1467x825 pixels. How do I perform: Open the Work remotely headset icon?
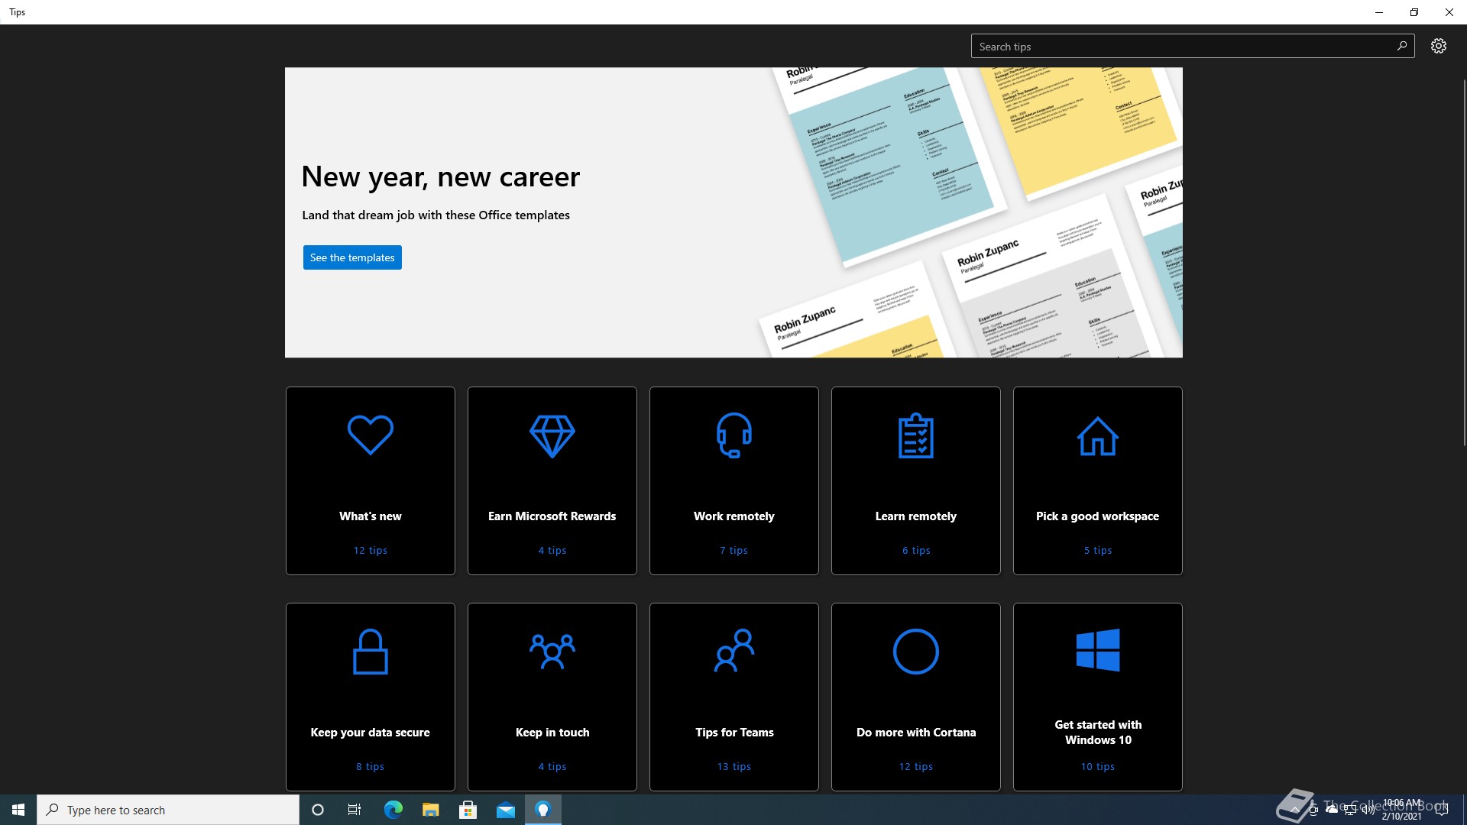pos(734,435)
